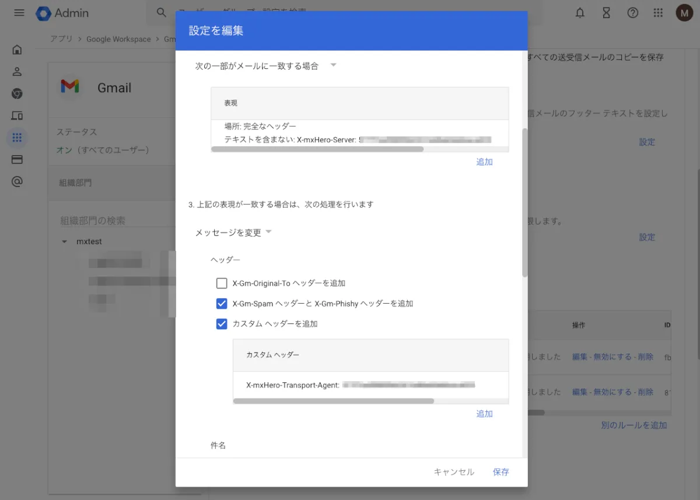The height and width of the screenshot is (500, 700).
Task: Uncheck X-Gm-Spam and X-Gm-Phishy header checkbox
Action: click(x=222, y=304)
